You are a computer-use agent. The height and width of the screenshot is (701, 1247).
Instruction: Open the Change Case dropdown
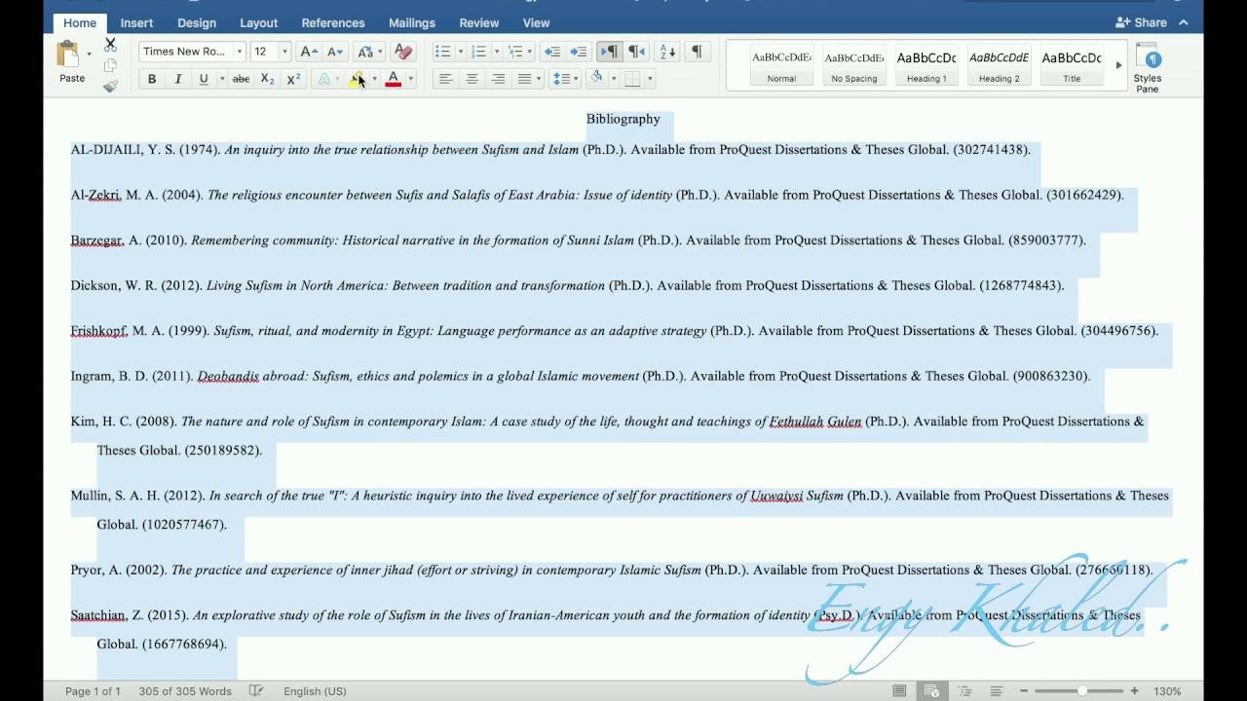(x=369, y=52)
